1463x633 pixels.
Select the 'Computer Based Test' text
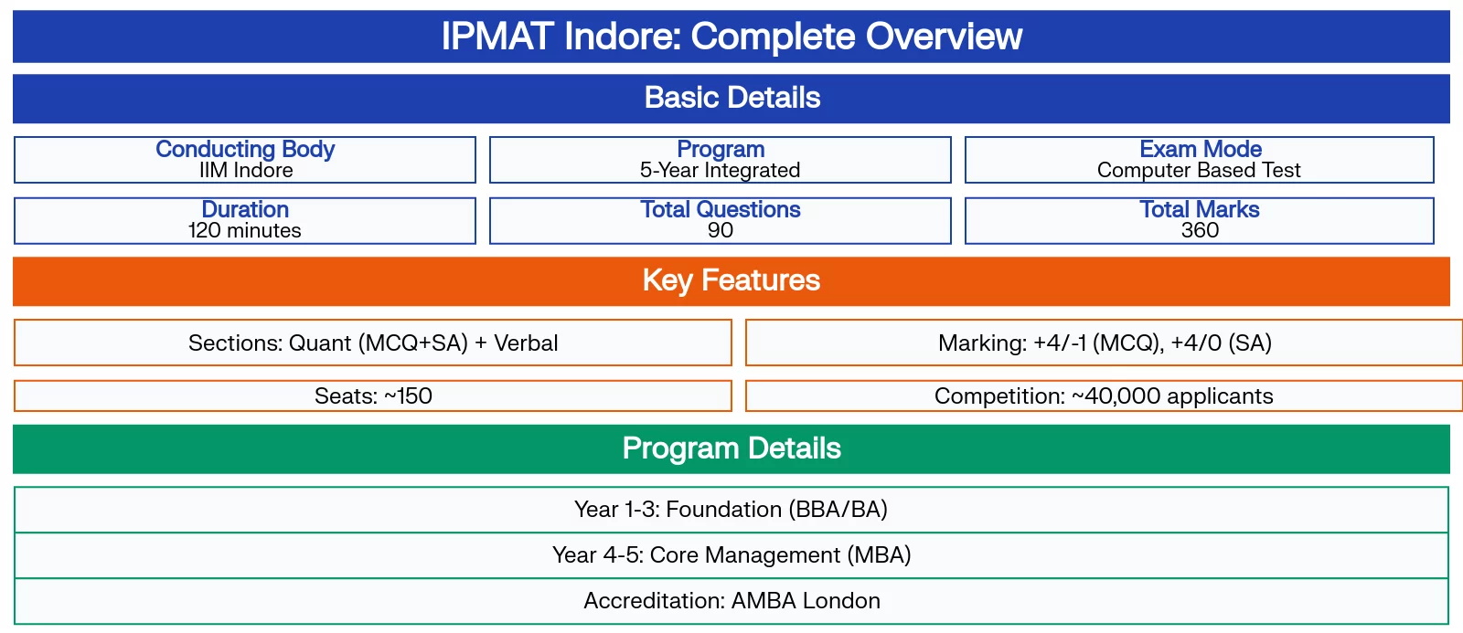point(1199,171)
